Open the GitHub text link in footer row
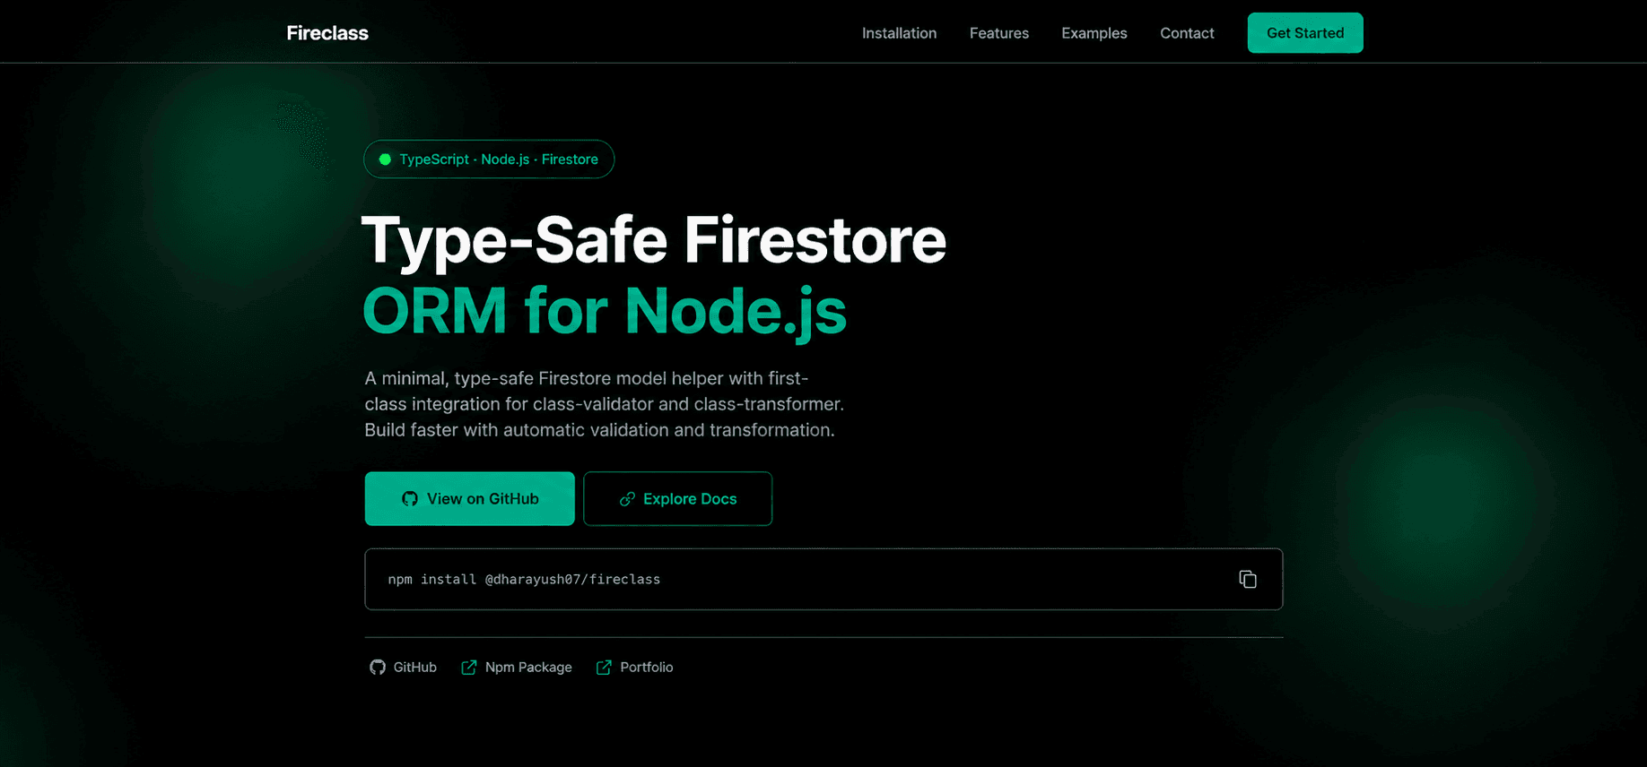Image resolution: width=1647 pixels, height=767 pixels. [x=414, y=667]
